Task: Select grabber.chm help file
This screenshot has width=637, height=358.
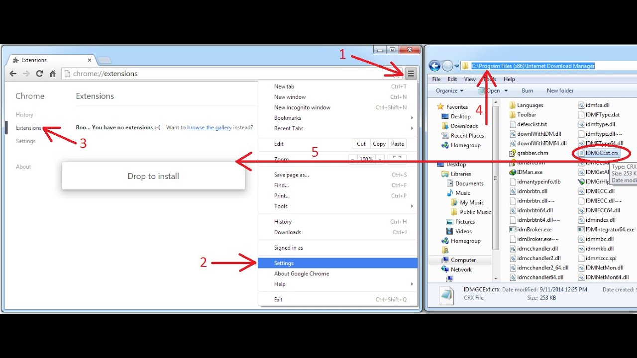Action: click(529, 153)
